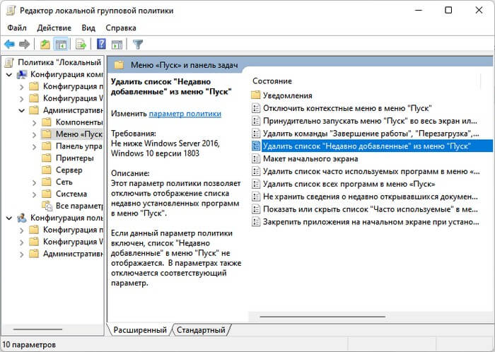Expand the Компоненты tree node
Image resolution: width=495 pixels, height=352 pixels.
coord(35,122)
